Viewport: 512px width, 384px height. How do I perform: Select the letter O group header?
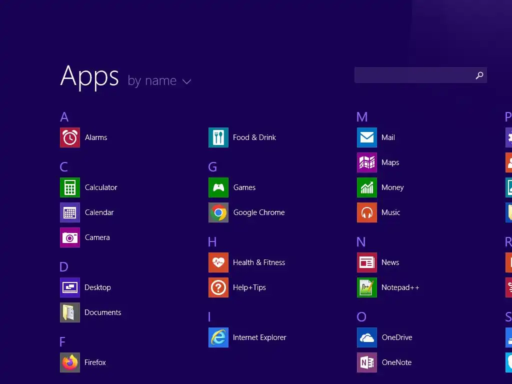361,316
